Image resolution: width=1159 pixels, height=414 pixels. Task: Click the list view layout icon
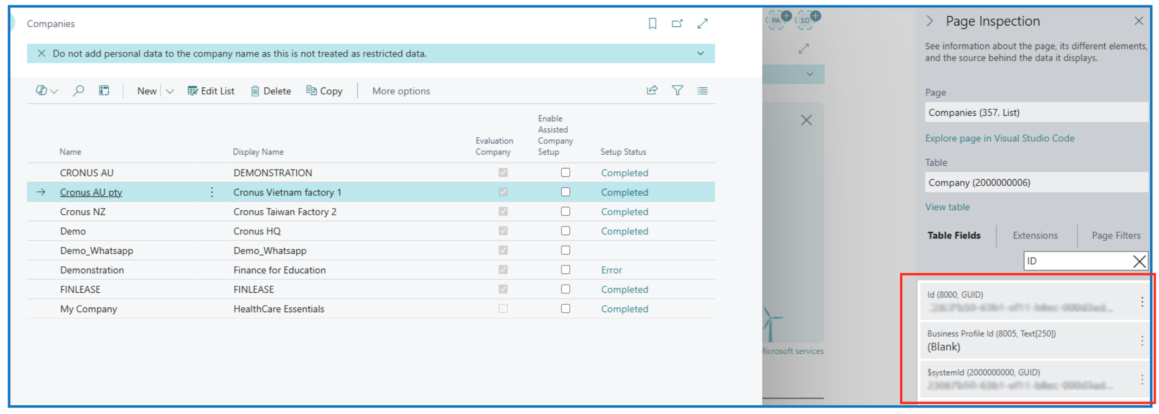702,91
